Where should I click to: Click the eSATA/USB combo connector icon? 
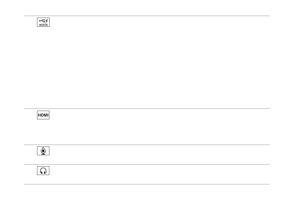(x=43, y=22)
